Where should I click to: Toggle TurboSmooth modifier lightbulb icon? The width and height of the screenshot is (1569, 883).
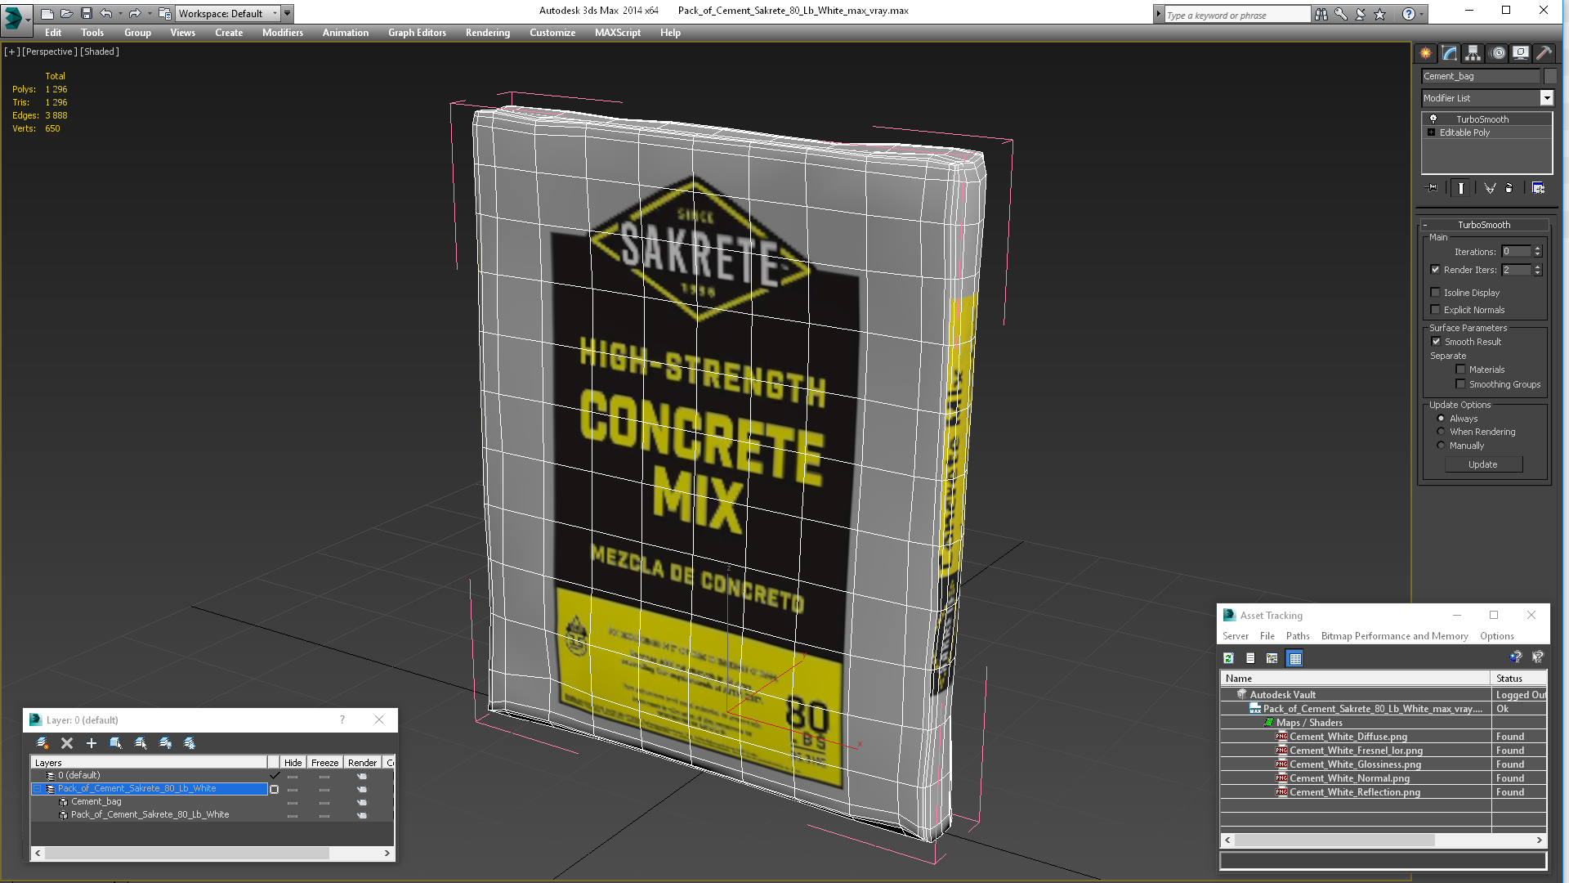click(1433, 119)
